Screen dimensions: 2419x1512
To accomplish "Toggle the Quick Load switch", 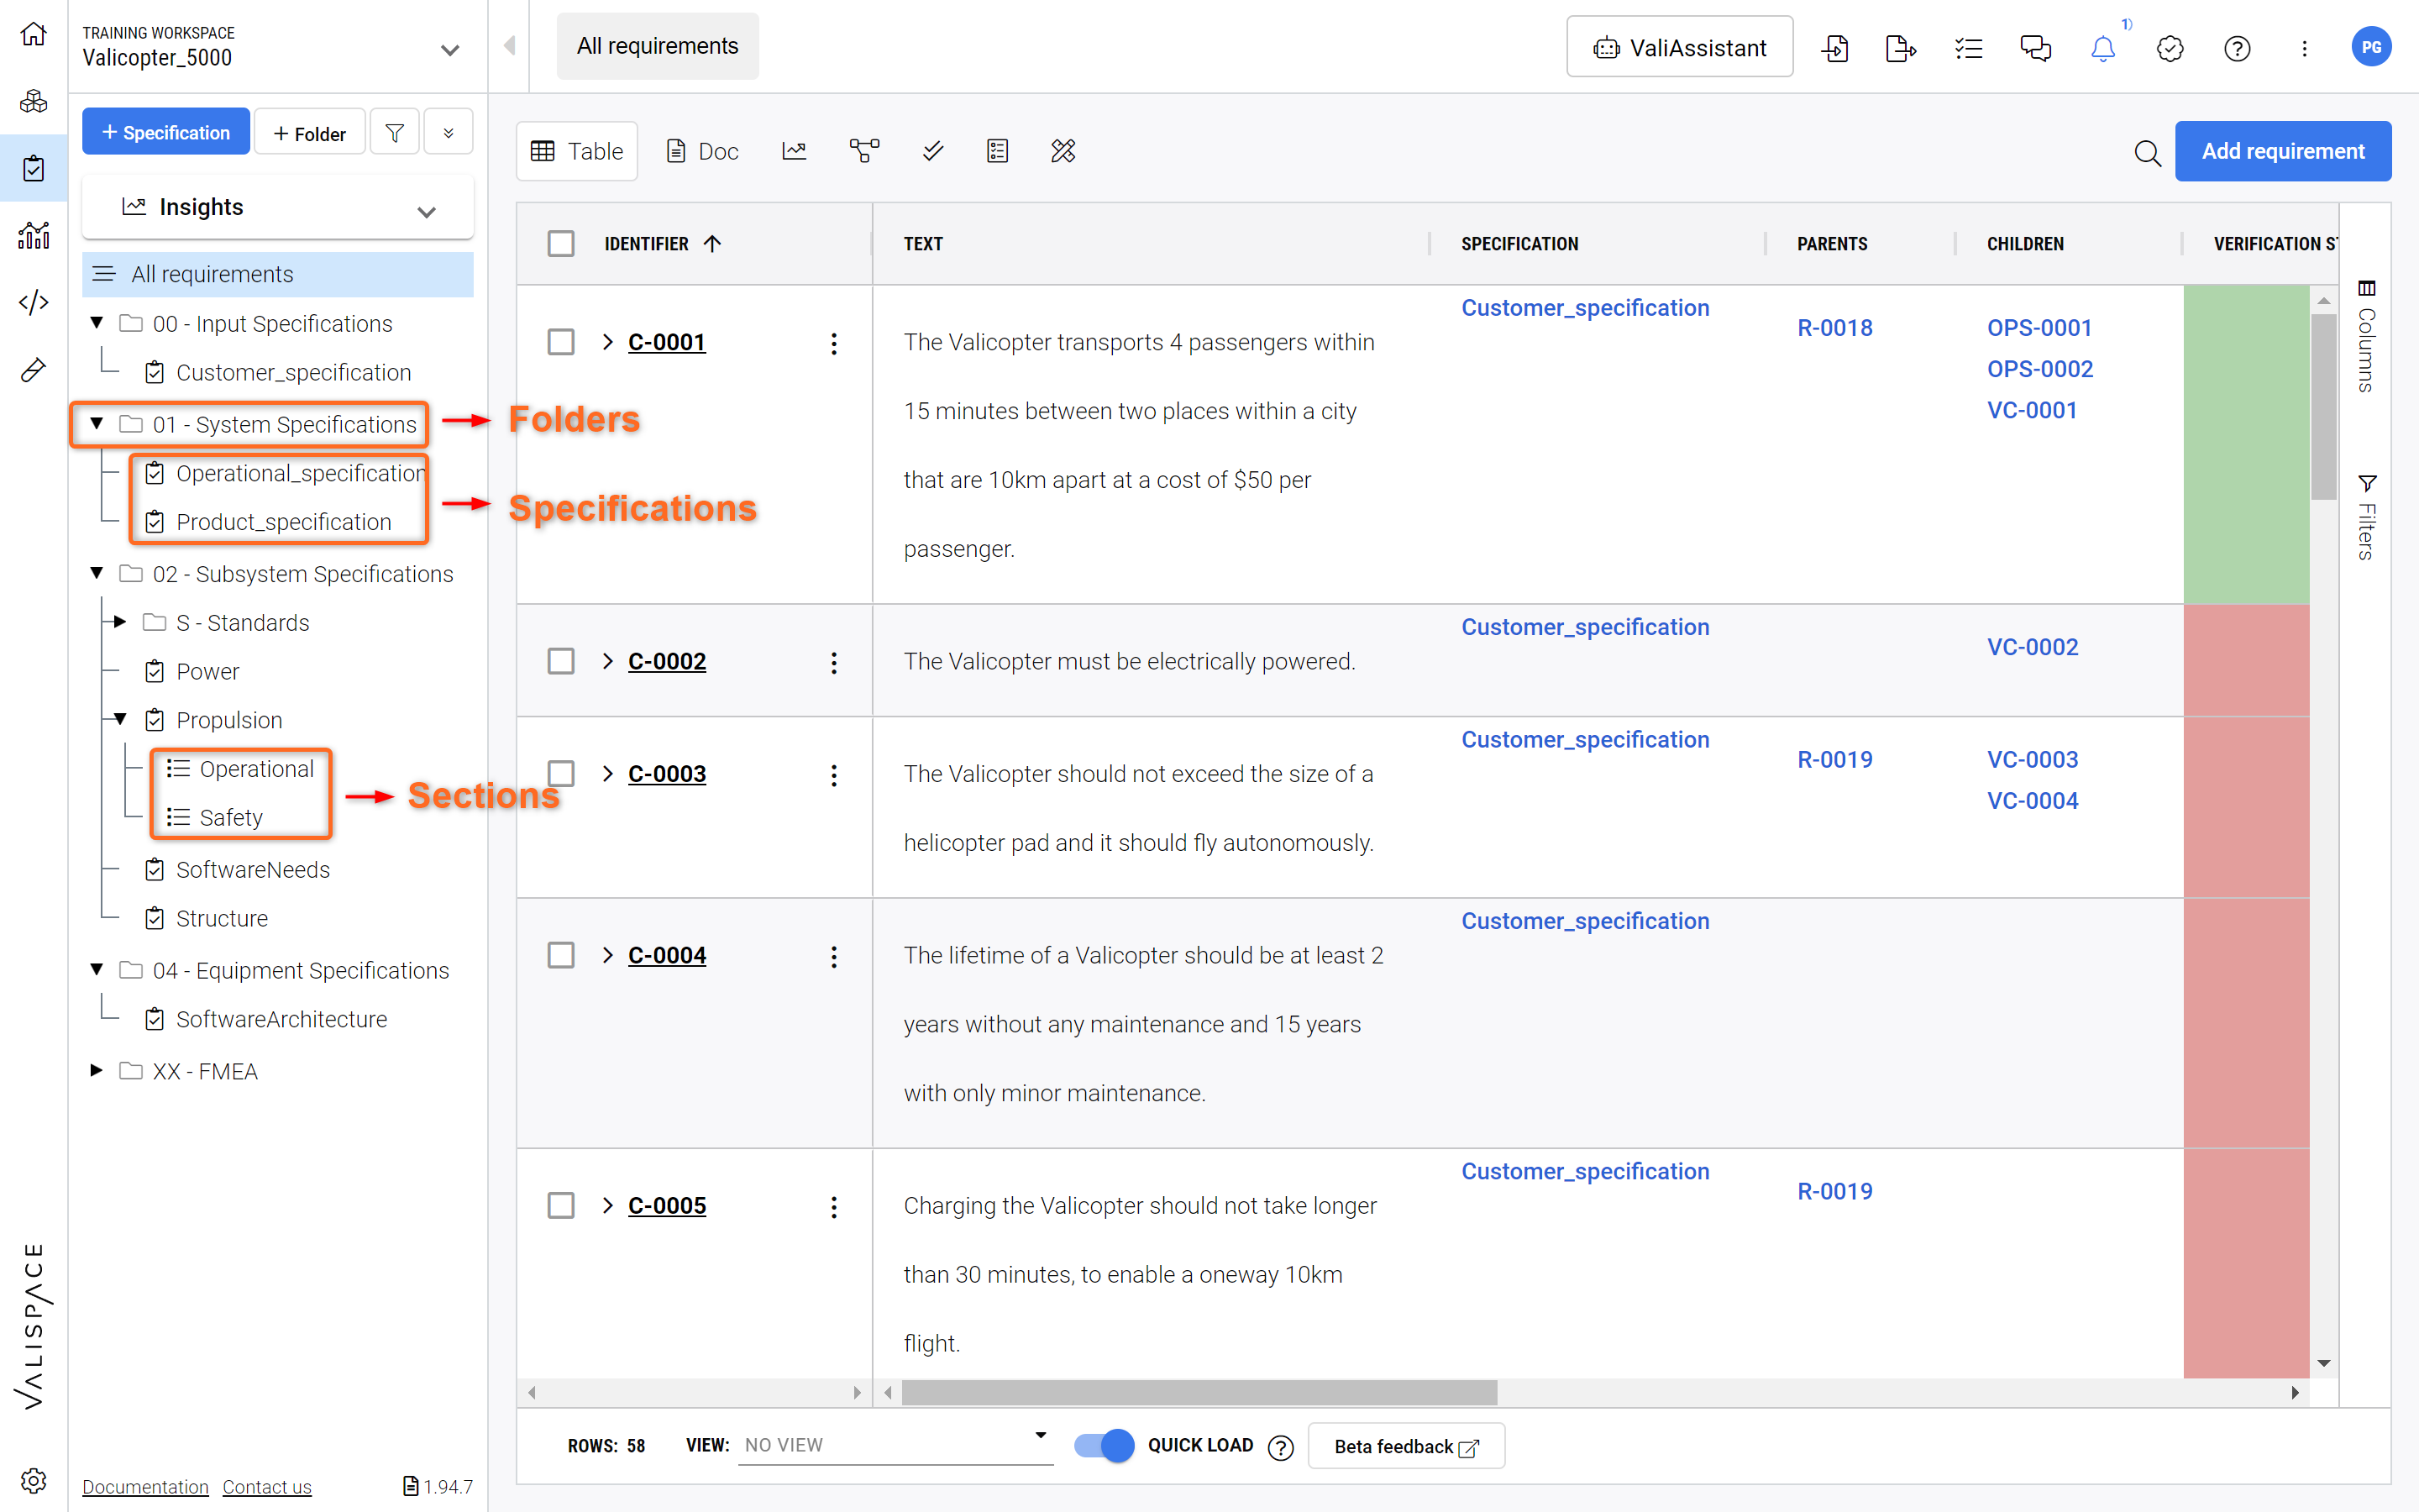I will point(1105,1445).
